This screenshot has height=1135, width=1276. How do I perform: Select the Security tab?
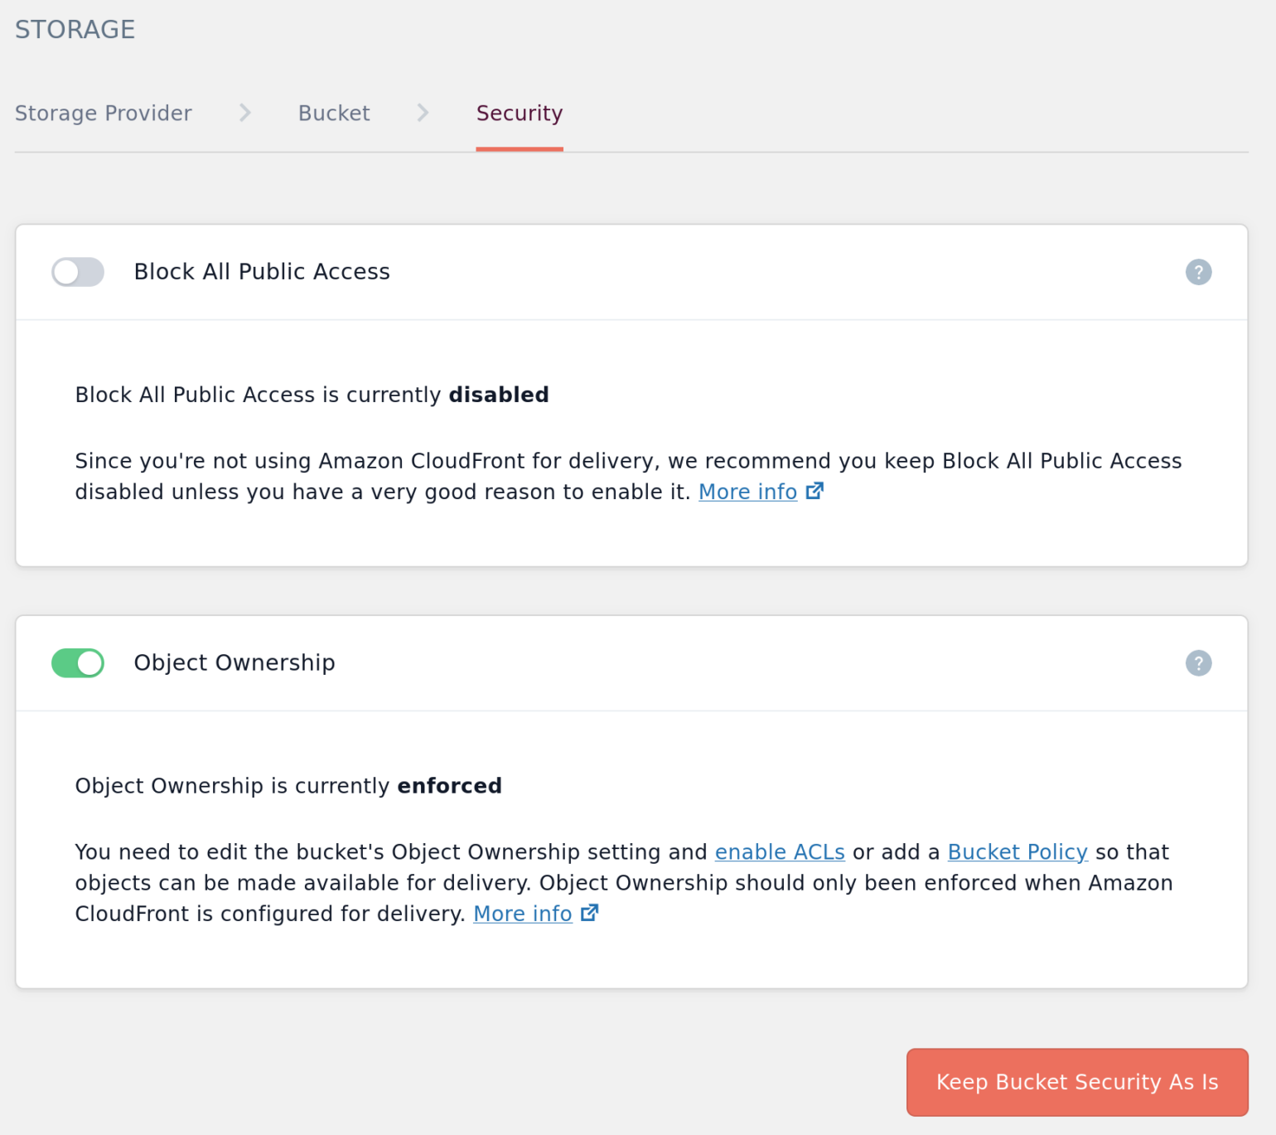[x=520, y=113]
